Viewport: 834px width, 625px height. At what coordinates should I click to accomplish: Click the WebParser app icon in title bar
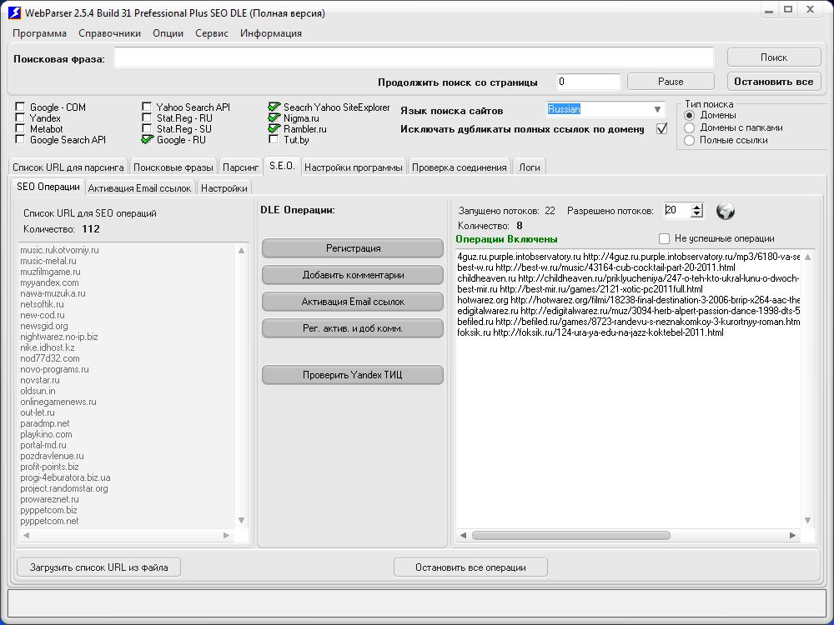(x=15, y=12)
